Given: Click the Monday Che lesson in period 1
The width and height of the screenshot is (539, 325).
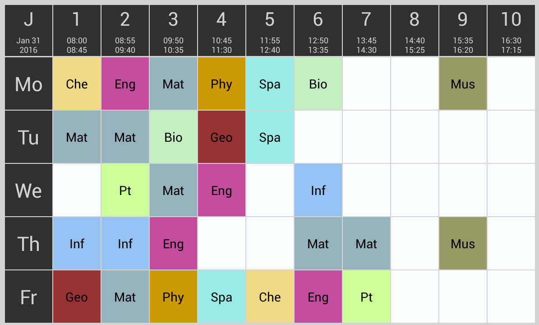Looking at the screenshot, I should click(x=77, y=84).
